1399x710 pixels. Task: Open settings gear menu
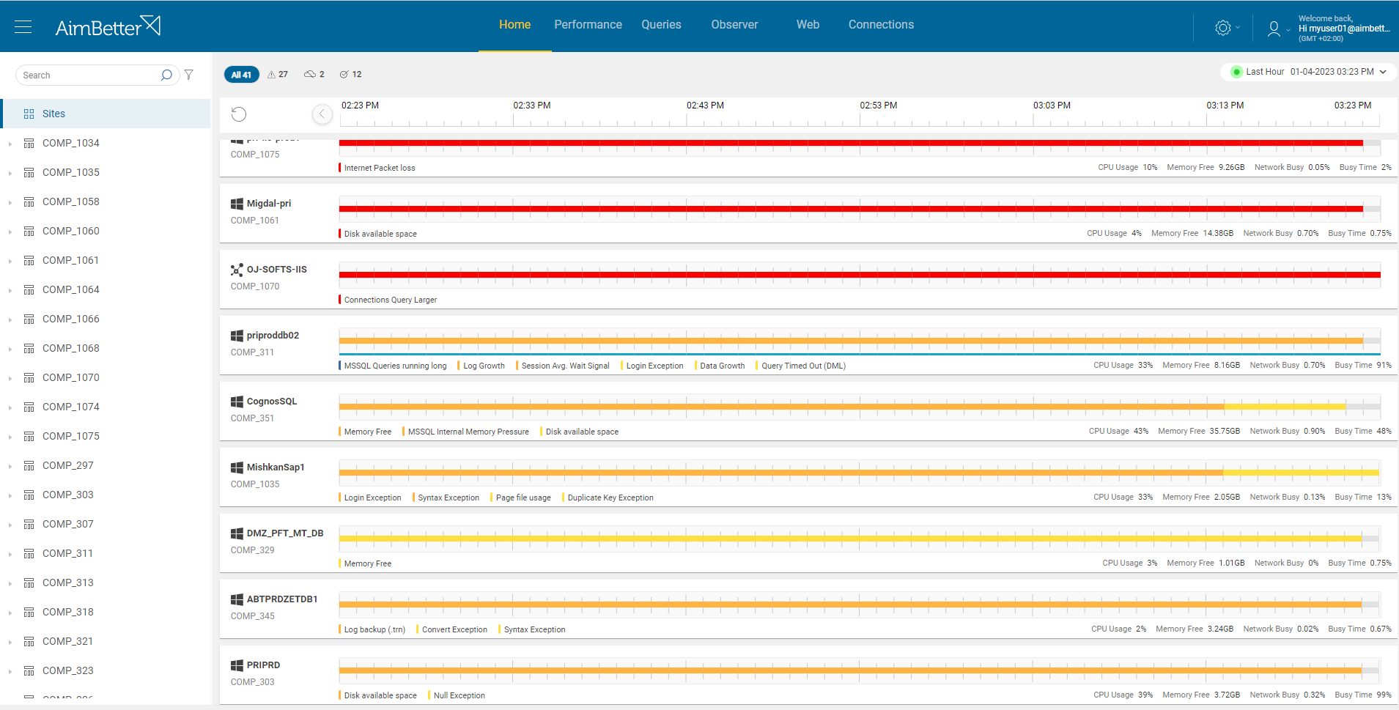pyautogui.click(x=1222, y=28)
